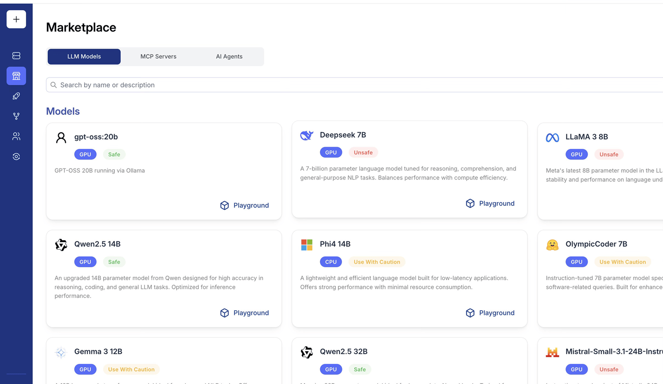Launch Playground for Phi4 14B
This screenshot has height=384, width=663.
click(490, 313)
